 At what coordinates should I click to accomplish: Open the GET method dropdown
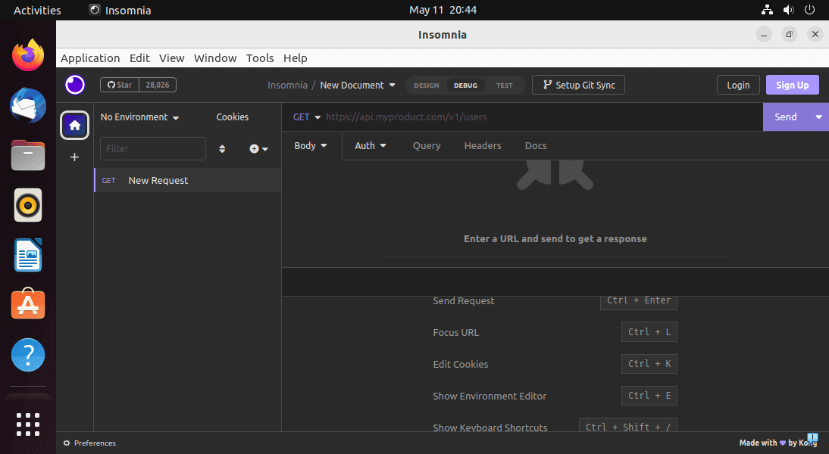tap(307, 117)
